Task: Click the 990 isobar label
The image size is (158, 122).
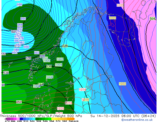Action: click(x=15, y=53)
